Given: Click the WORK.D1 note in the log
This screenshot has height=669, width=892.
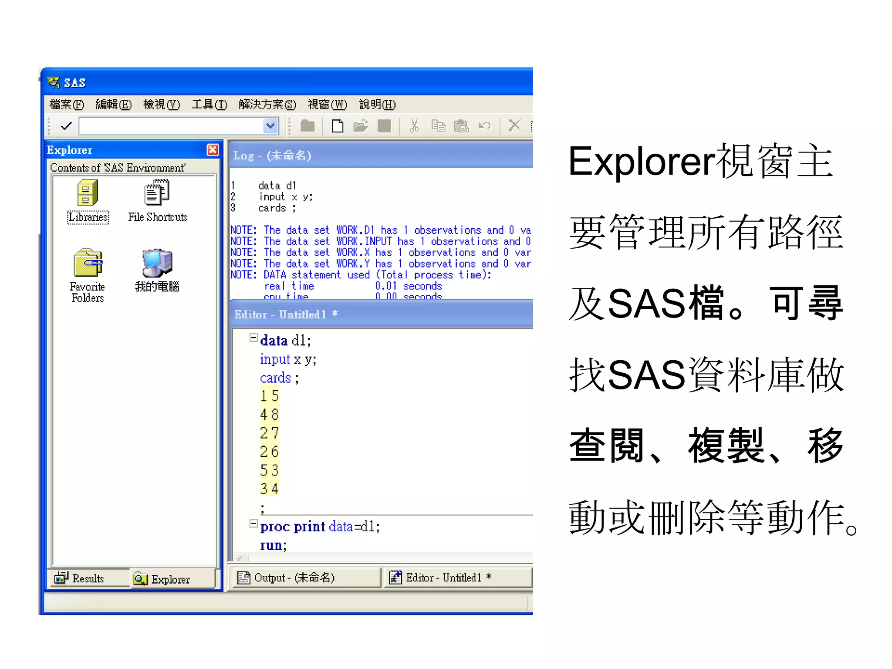Looking at the screenshot, I should (x=381, y=230).
